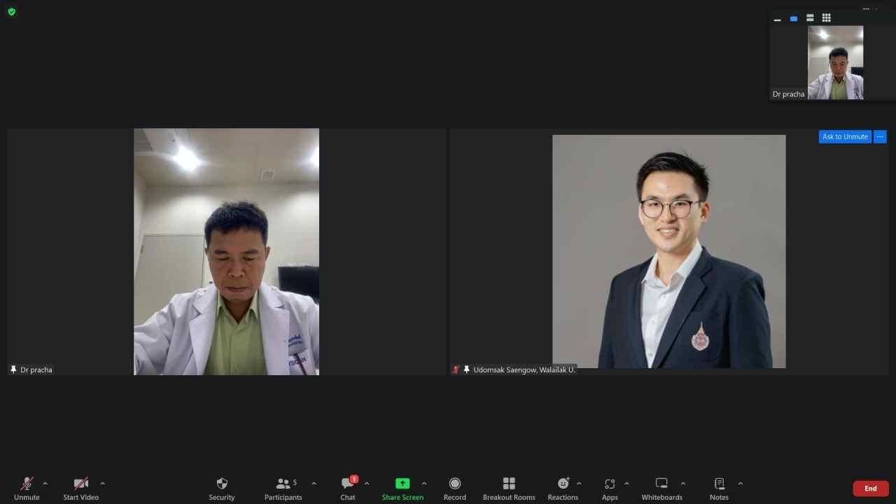Expand audio settings arrow beside Unmute

point(45,483)
